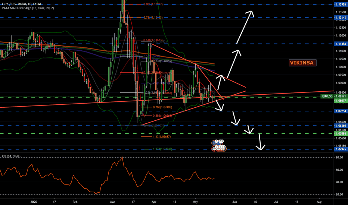Click the Euro / U.S. Dollar chart title
Screen dimensions: 348x205
(22, 4)
